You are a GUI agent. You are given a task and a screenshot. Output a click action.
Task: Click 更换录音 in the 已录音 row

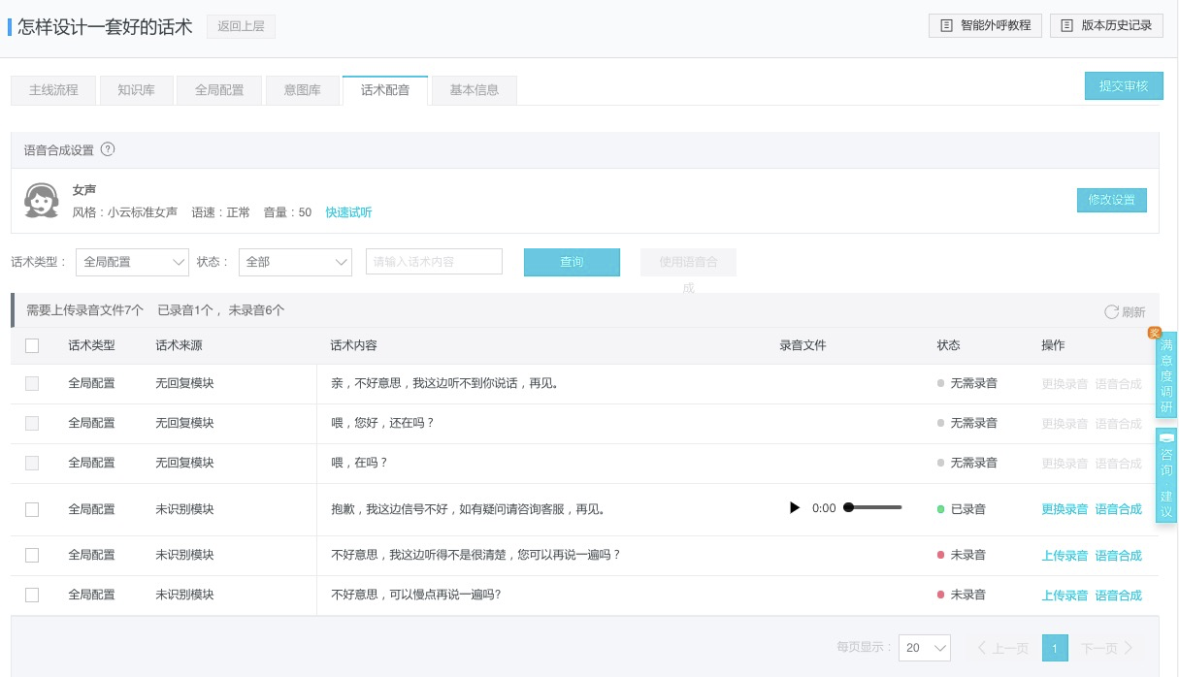[x=1064, y=509]
